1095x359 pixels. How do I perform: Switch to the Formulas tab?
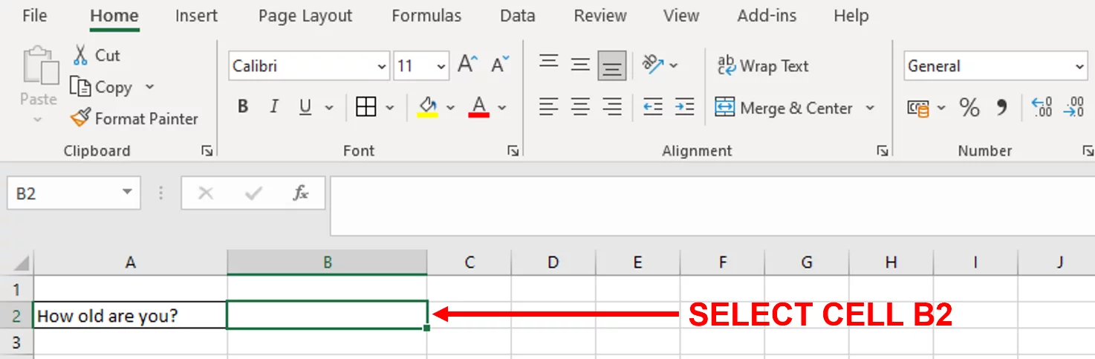pos(426,16)
